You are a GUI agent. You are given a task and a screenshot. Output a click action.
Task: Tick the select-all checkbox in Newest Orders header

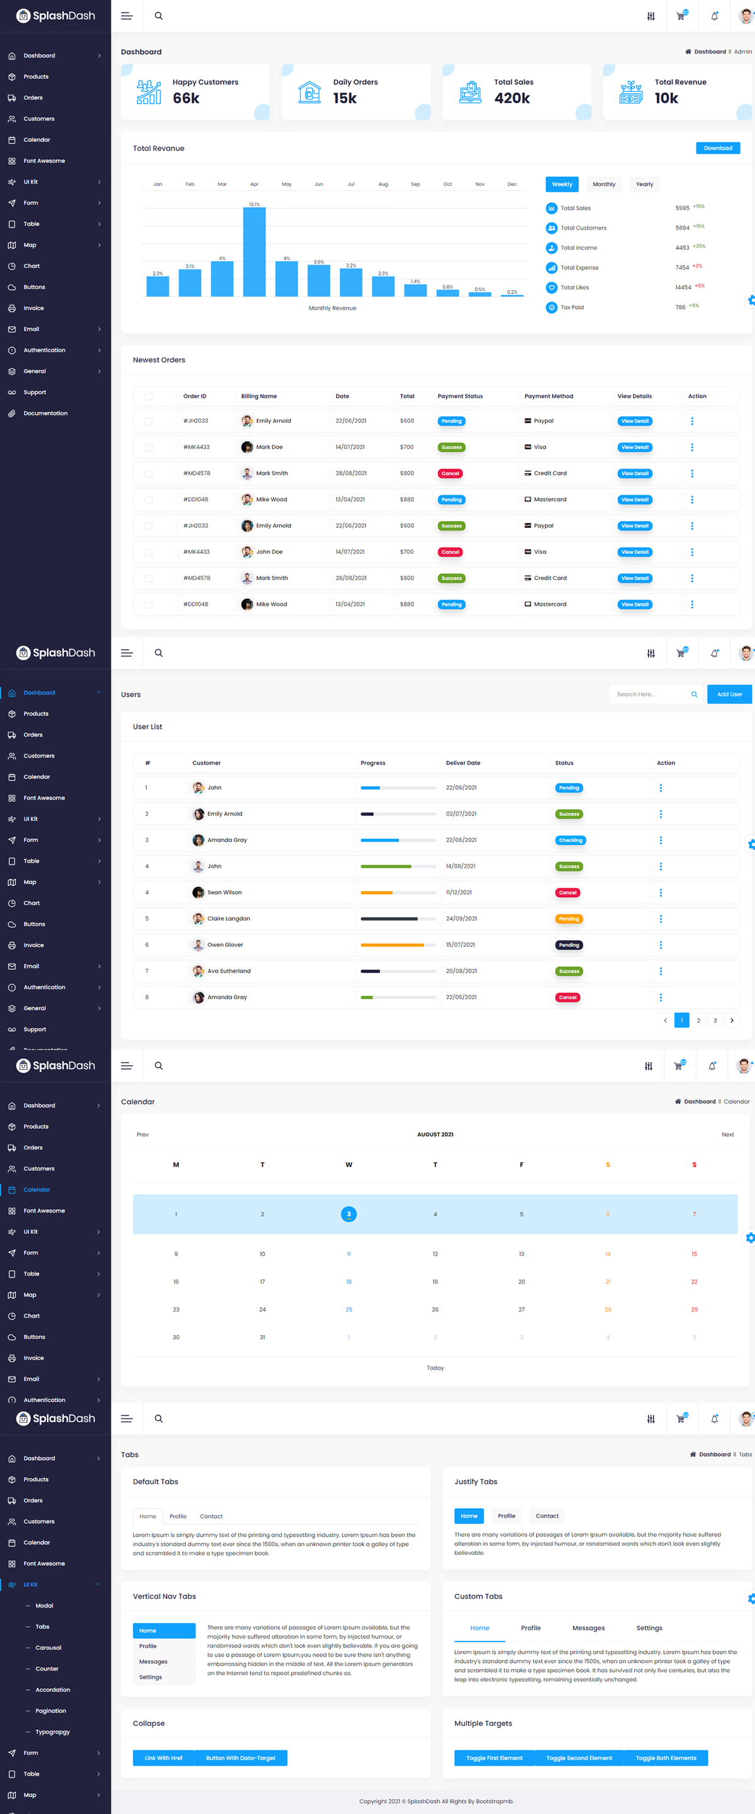coord(148,396)
